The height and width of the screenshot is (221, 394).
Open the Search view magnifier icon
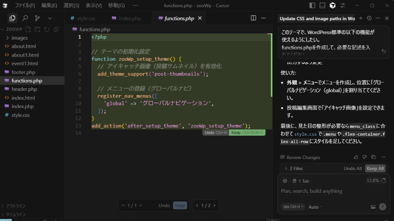[25, 18]
